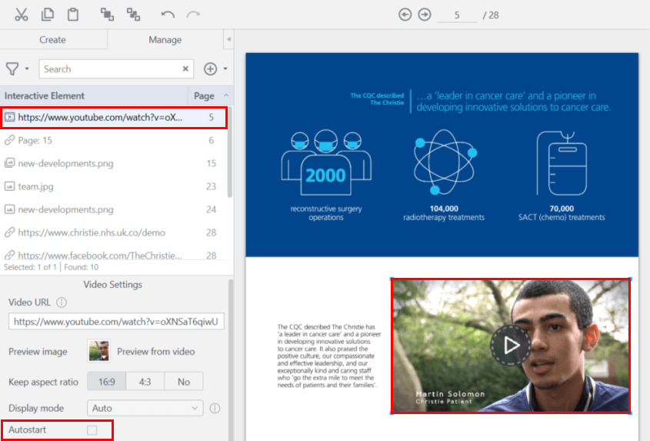650x441 pixels.
Task: Select 16:9 aspect ratio
Action: click(x=106, y=382)
